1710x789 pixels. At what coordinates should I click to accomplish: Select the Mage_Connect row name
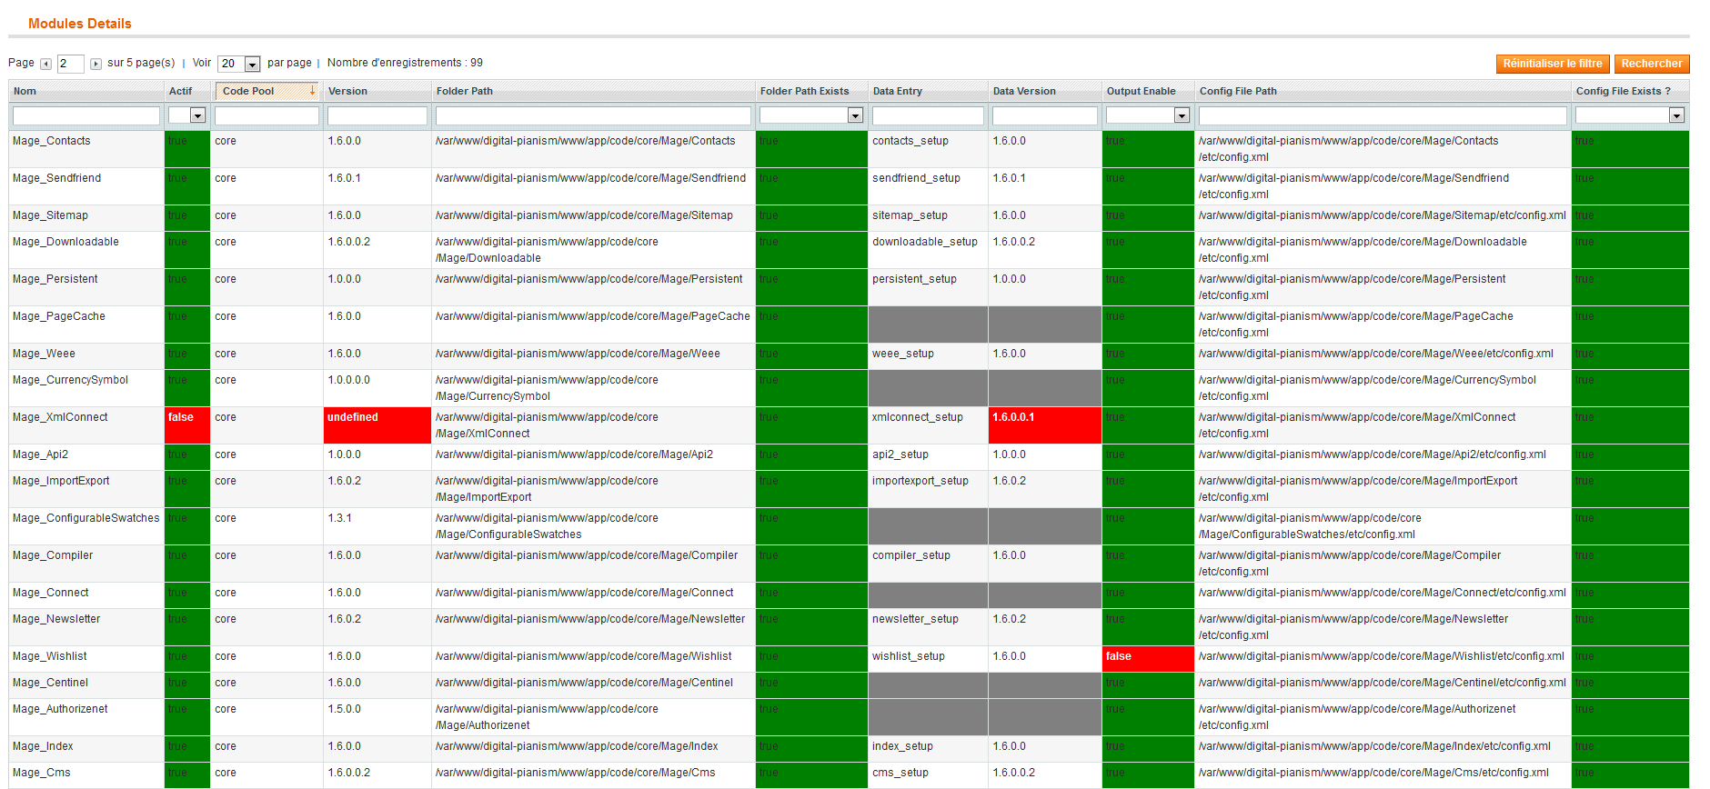[50, 593]
